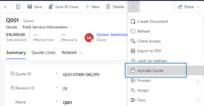The height and width of the screenshot is (106, 204).
Task: Click the $16,000.00 total amount value
Action: tap(15, 35)
